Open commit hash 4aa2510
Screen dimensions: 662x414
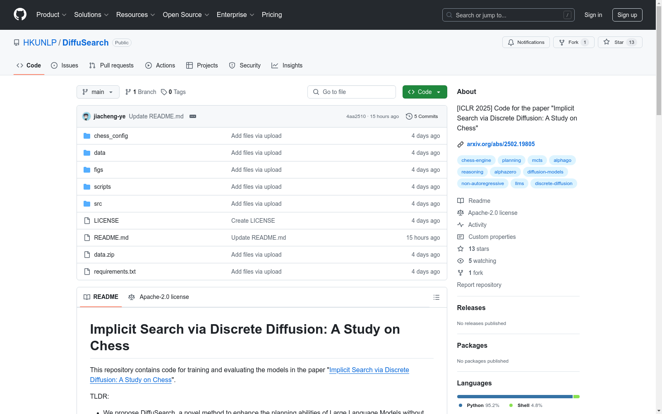coord(356,116)
